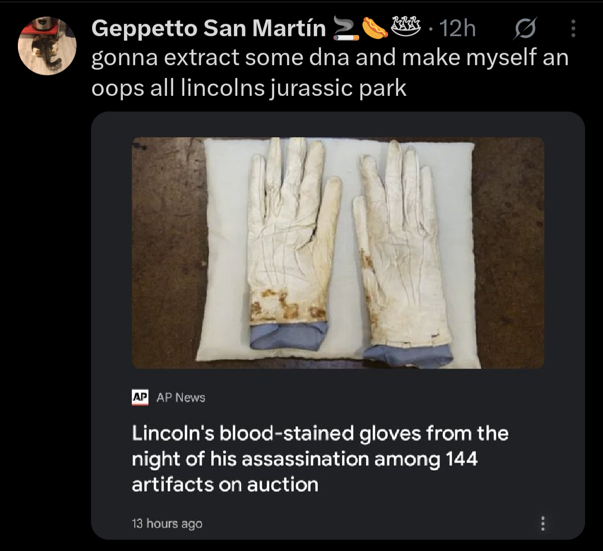Open the Lincoln's blood-stained gloves headline
This screenshot has width=603, height=551.
point(320,458)
